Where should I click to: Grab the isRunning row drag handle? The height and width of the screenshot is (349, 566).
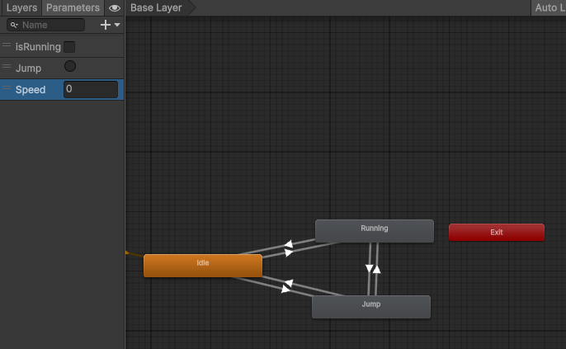[x=7, y=45]
